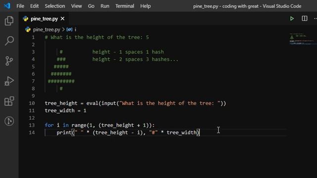Click the 'print' call on line 14
The height and width of the screenshot is (178, 317).
(64, 133)
